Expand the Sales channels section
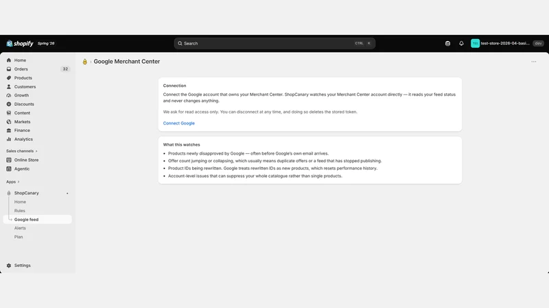Viewport: 549px width, 308px height. coord(22,151)
